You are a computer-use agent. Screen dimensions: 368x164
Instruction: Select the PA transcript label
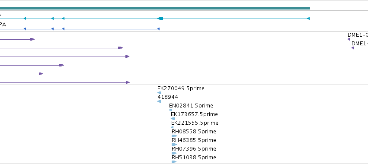[x=3, y=25]
